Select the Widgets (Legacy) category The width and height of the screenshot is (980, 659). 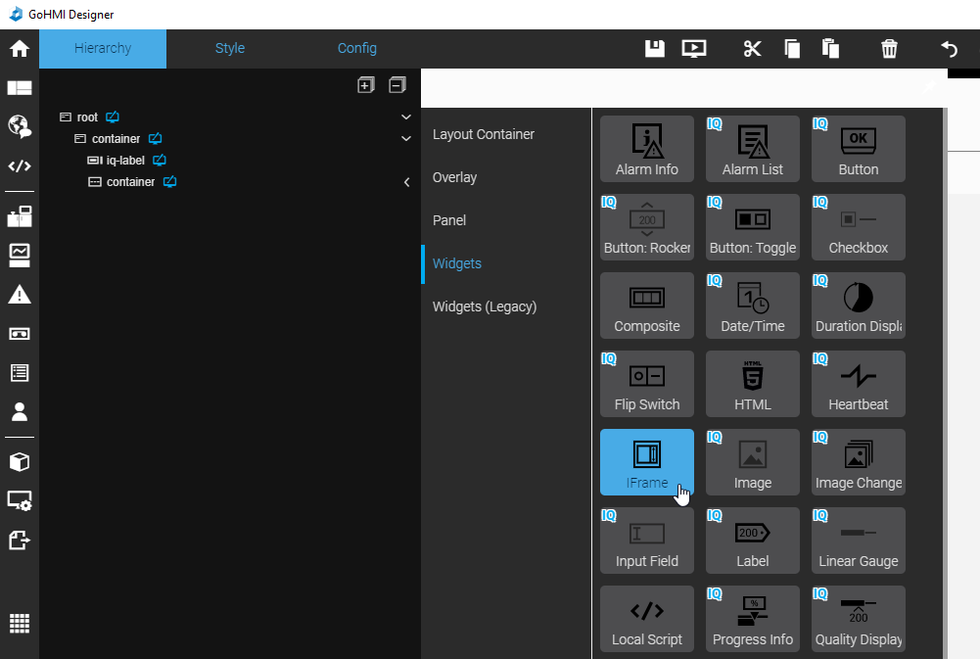coord(485,306)
